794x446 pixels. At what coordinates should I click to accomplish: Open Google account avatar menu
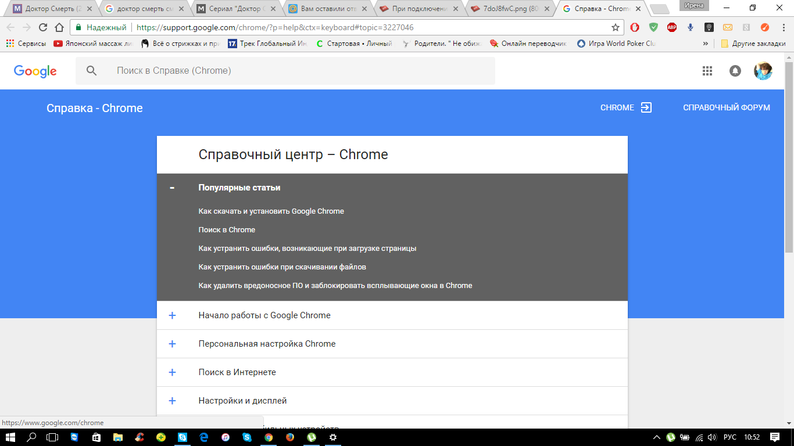[763, 71]
